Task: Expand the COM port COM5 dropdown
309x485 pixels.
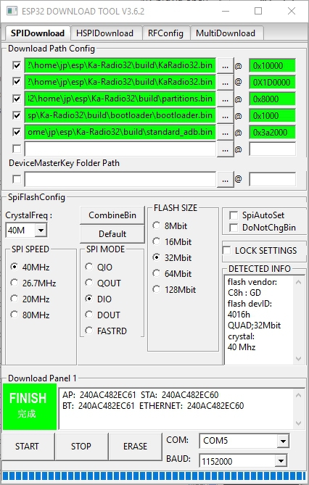Action: 283,441
